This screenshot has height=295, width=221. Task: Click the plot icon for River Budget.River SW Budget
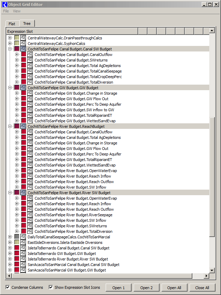(x=23, y=193)
